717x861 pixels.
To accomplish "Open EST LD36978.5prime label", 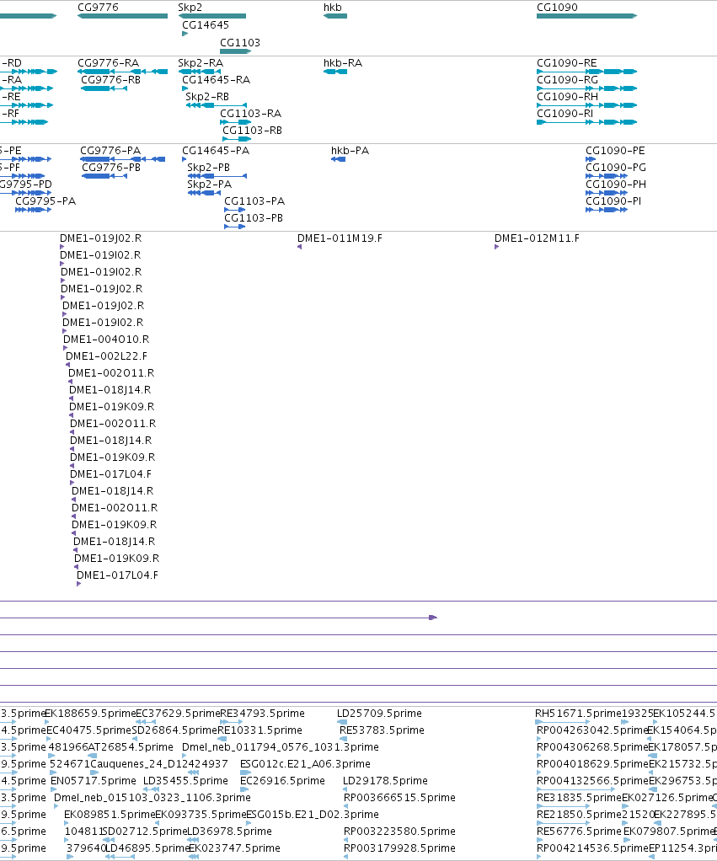I will tap(229, 832).
